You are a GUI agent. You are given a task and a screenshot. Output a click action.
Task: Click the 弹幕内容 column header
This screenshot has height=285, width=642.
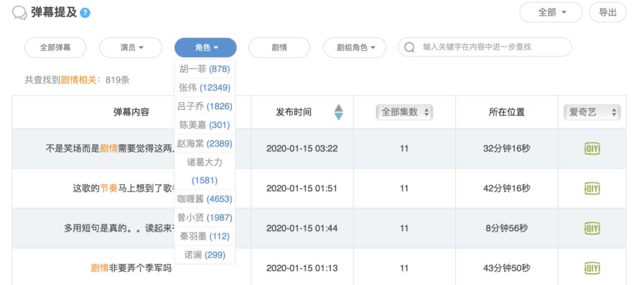click(x=131, y=112)
